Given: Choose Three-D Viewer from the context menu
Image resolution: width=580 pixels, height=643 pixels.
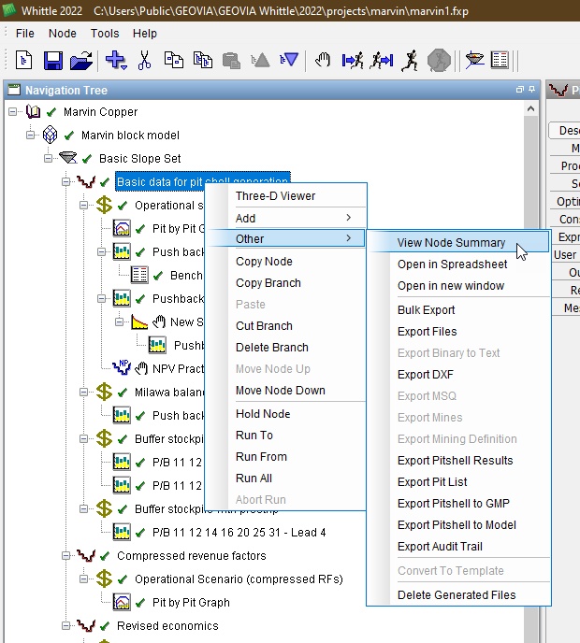Looking at the screenshot, I should click(285, 196).
